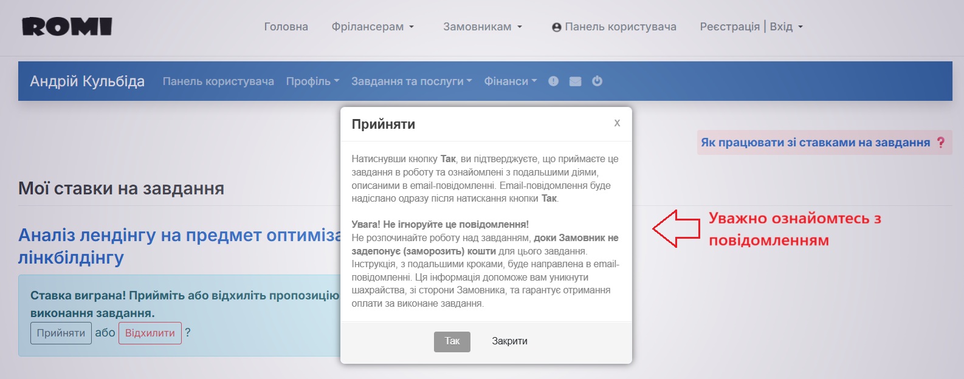
Task: Click the Увага! Не ігноруйте це повідомлення! text
Action: [x=440, y=224]
